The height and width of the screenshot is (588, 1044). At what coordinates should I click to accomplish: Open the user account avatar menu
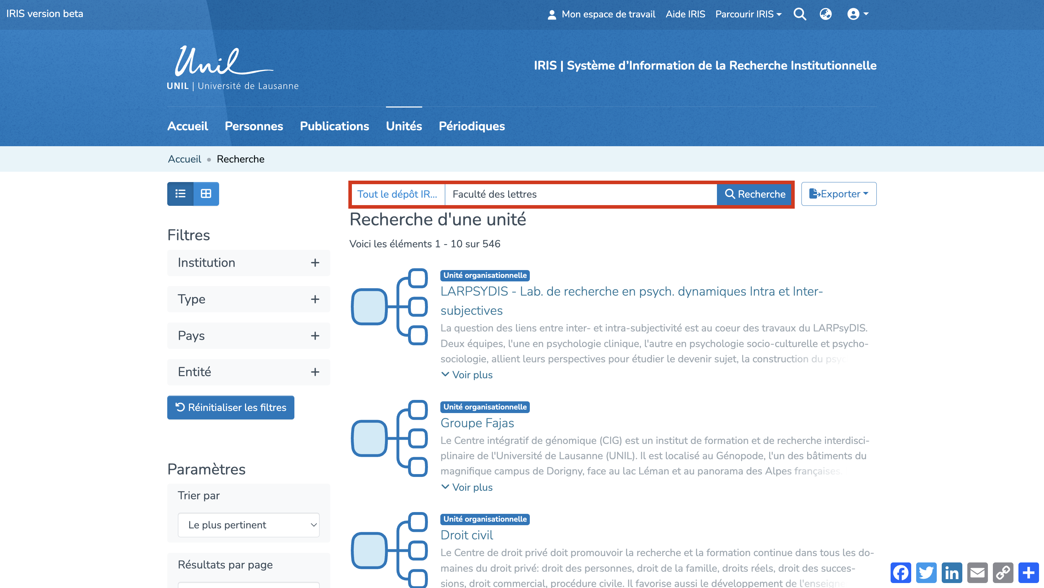(857, 14)
